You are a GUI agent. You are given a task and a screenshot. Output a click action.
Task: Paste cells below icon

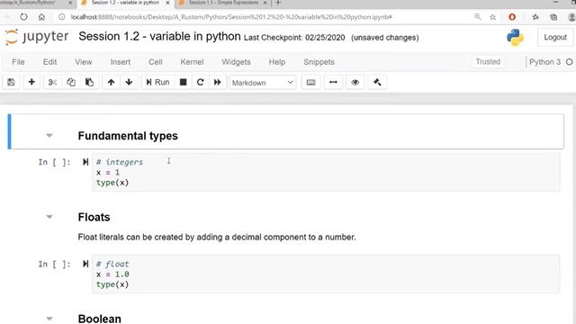(x=89, y=82)
